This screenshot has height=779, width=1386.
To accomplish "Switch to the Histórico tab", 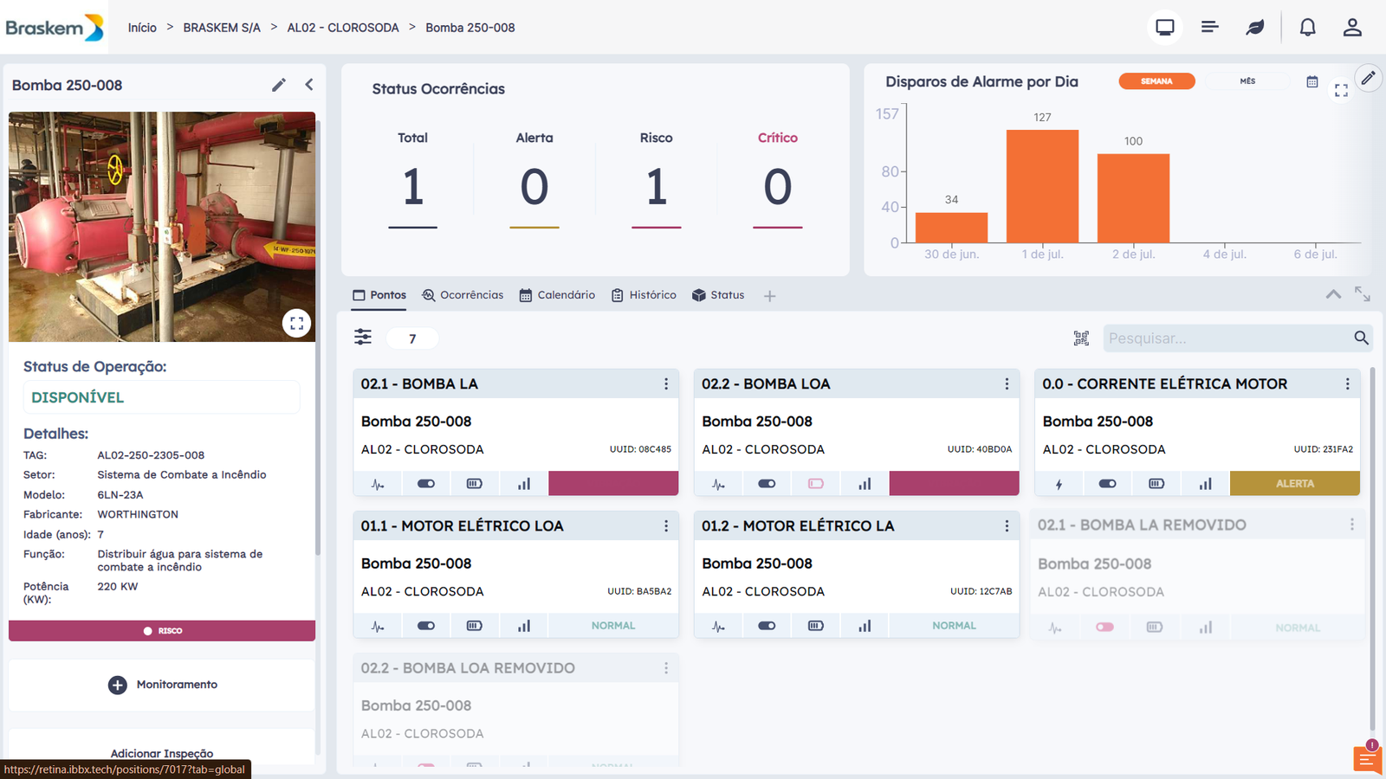I will pos(644,295).
